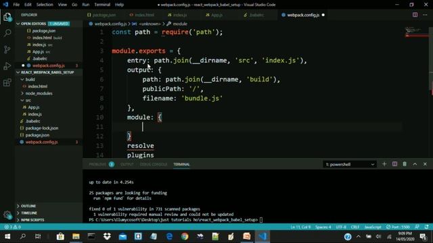This screenshot has height=243, width=433.
Task: Create a new terminal with plus icon
Action: point(384,164)
